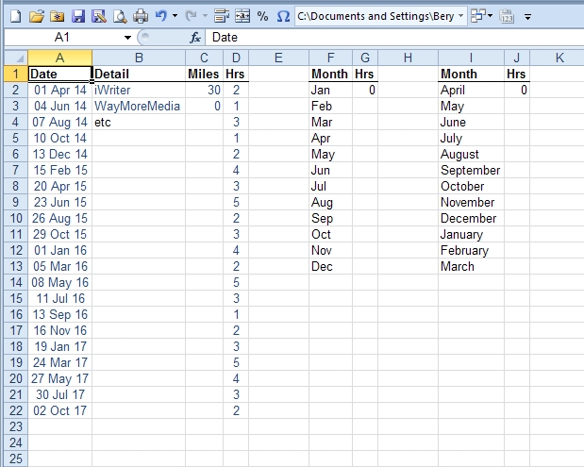584x467 pixels.
Task: Select the WayMoreMedia cell
Action: click(x=138, y=106)
